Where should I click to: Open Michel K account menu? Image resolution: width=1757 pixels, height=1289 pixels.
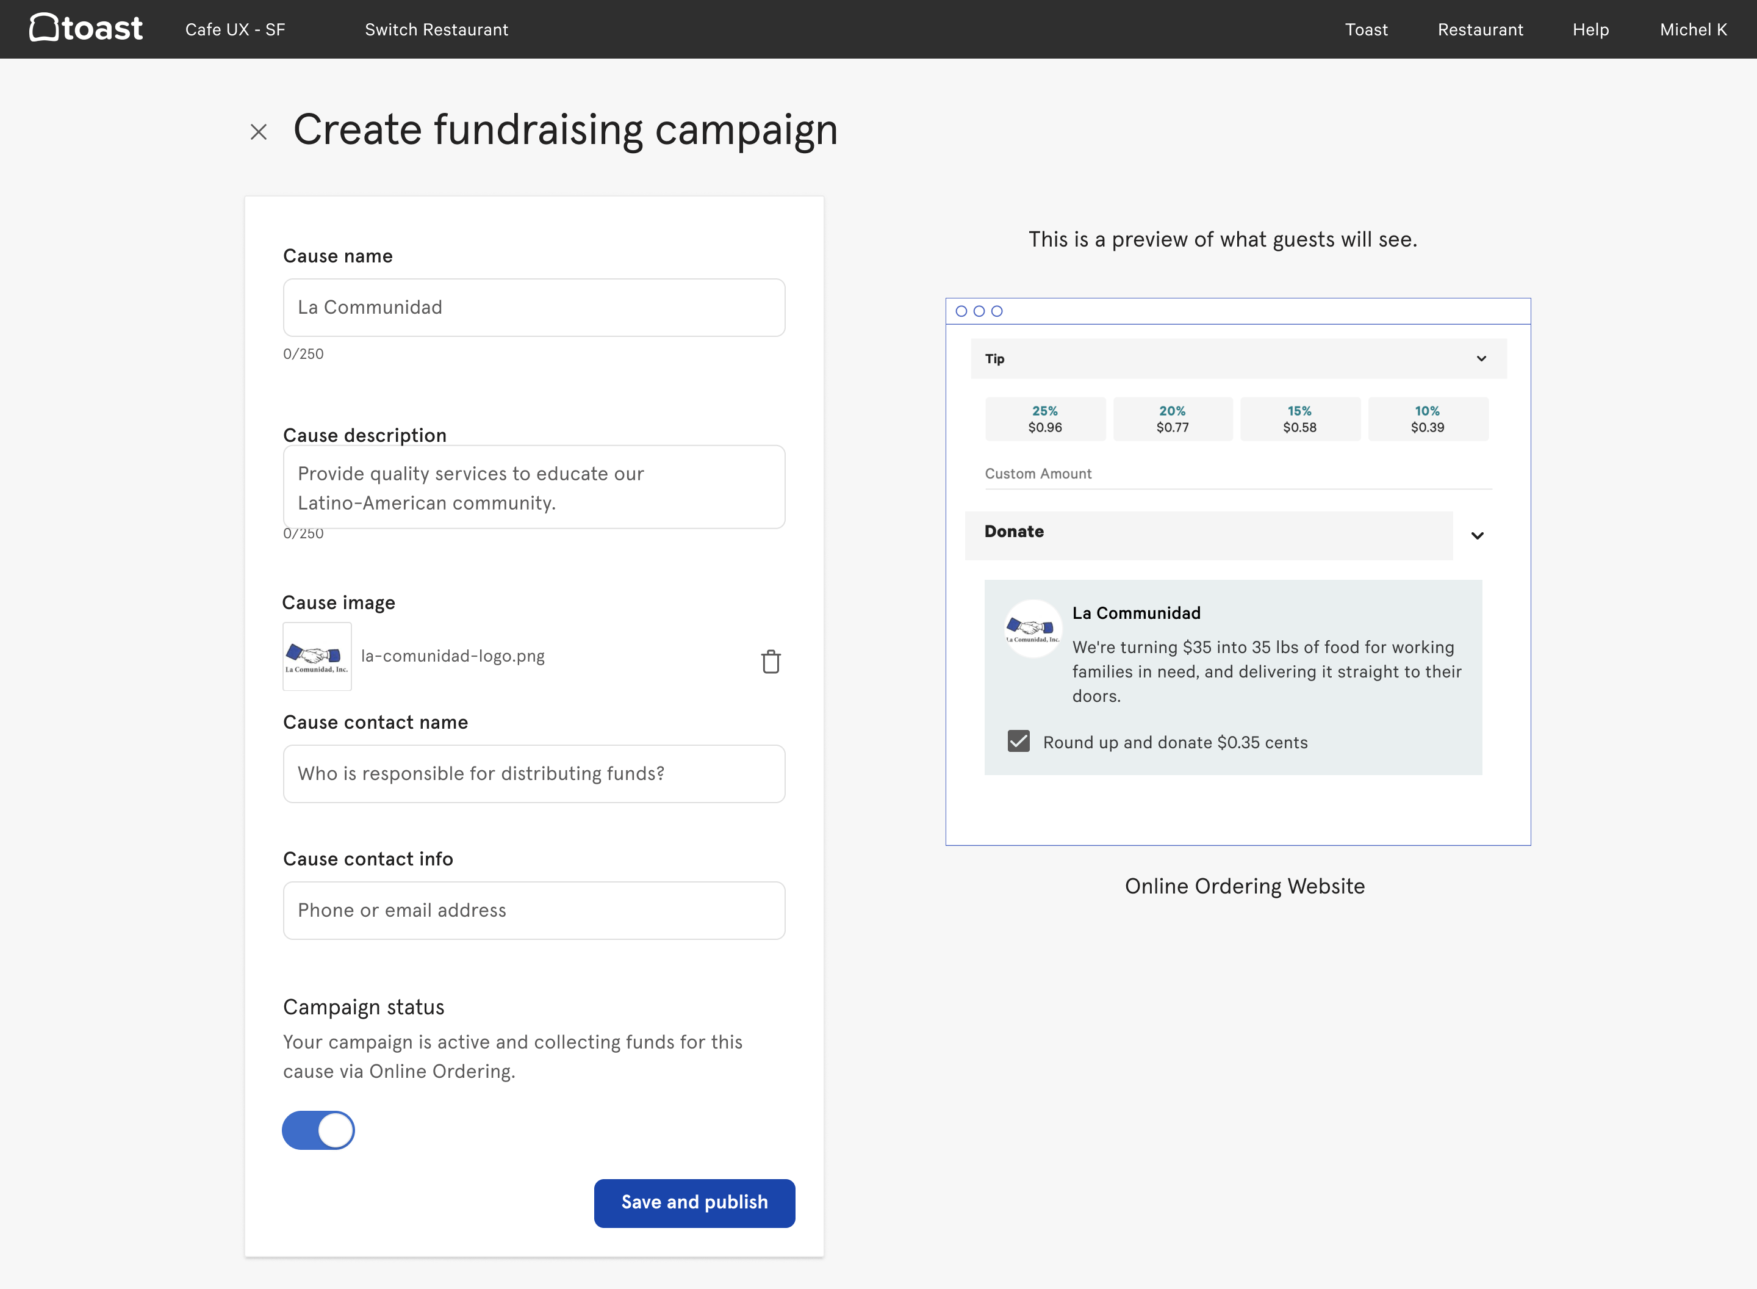(x=1693, y=30)
